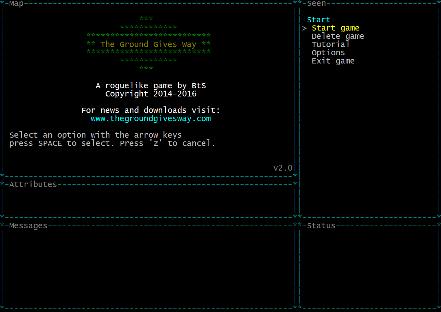Viewport: 441px width, 312px height.
Task: Click the Map panel title
Action: (x=16, y=3)
